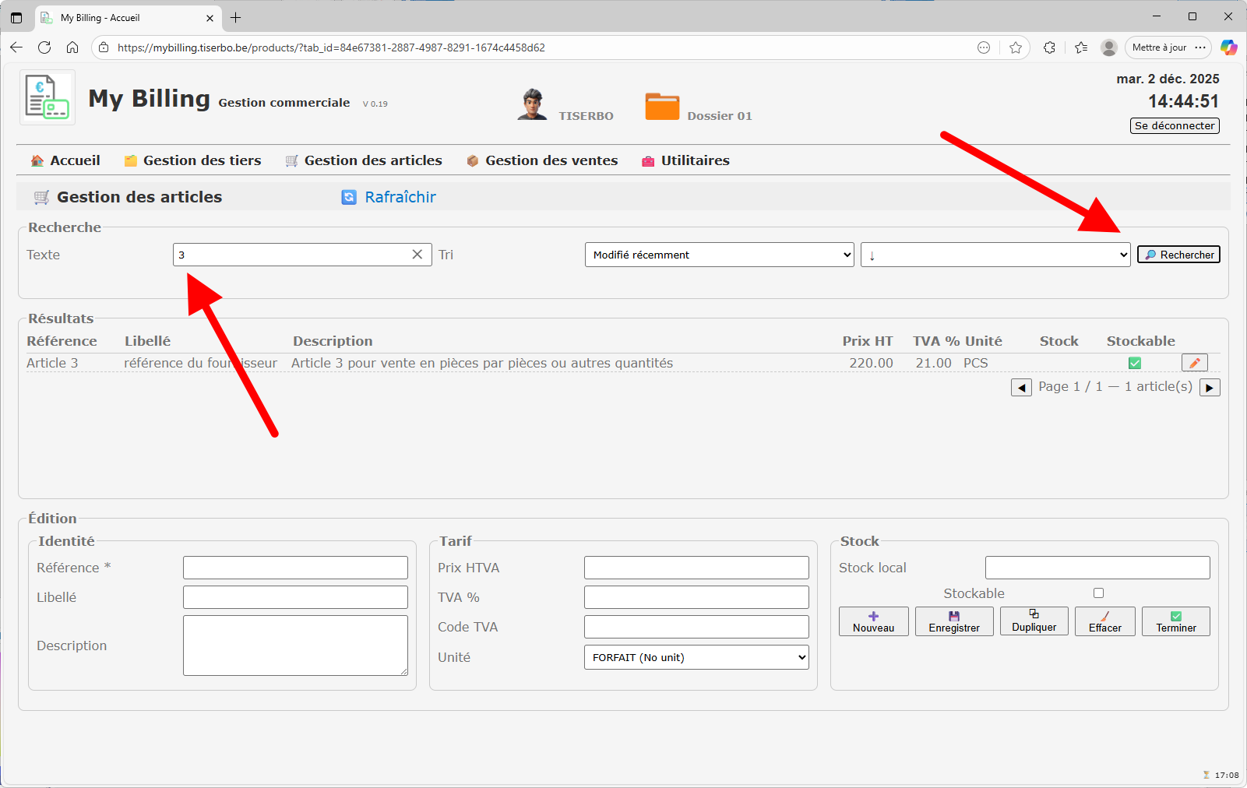The width and height of the screenshot is (1247, 788).
Task: Toggle the green Stockable check for Article 3
Action: click(1135, 363)
